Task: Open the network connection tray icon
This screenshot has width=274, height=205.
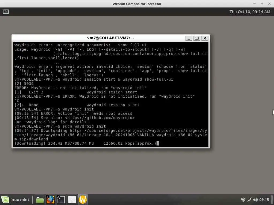Action: click(249, 200)
